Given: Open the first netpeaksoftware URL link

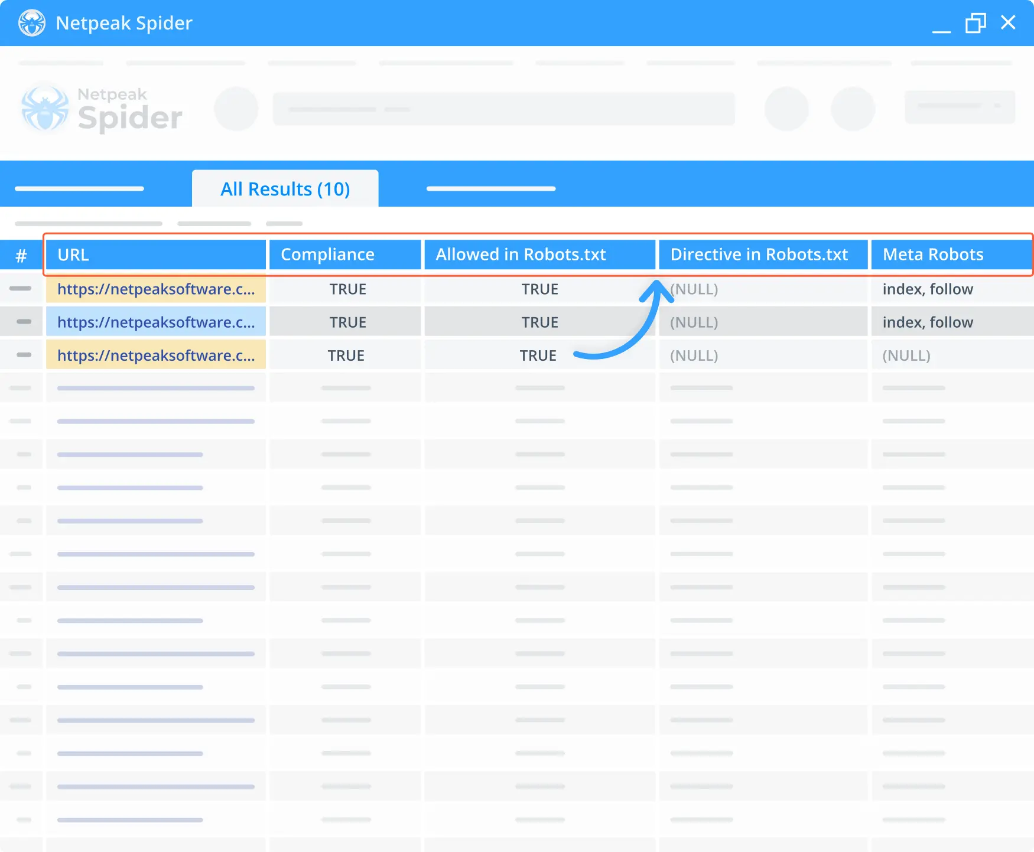Looking at the screenshot, I should [156, 289].
